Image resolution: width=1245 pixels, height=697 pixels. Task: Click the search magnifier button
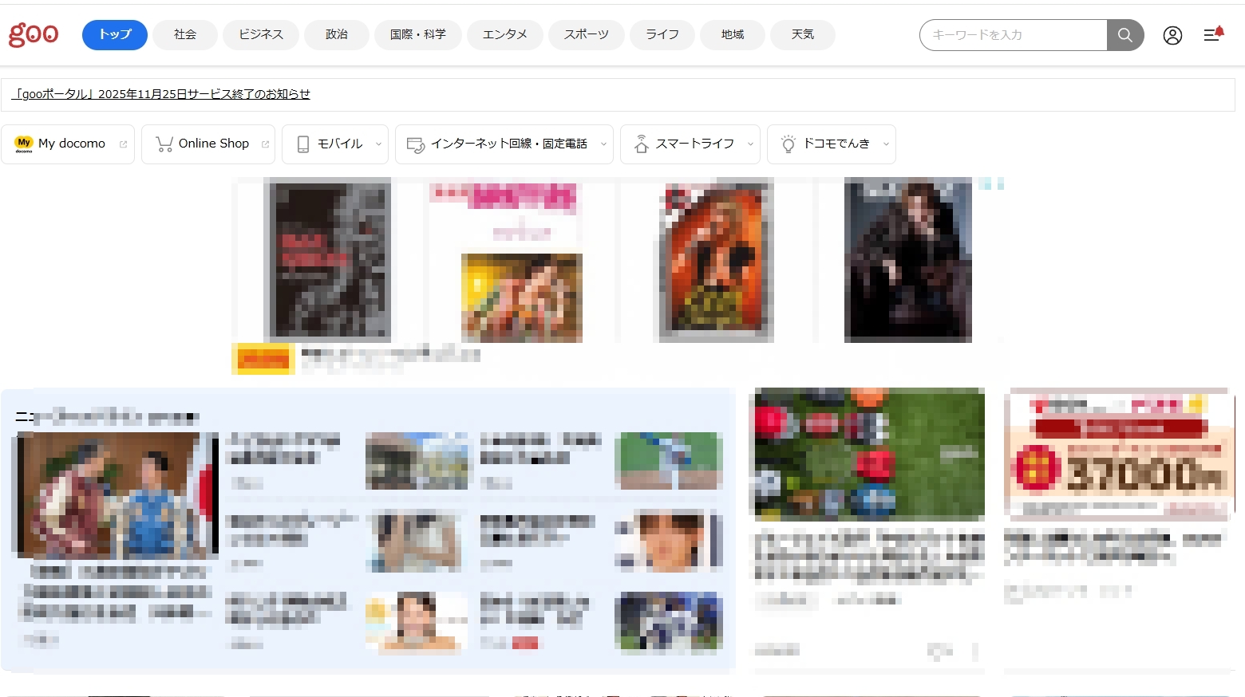pos(1124,35)
